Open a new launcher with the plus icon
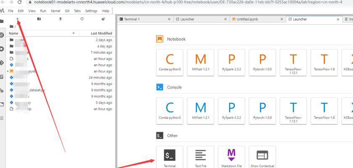Screen dimensions: 353x168 18,19
